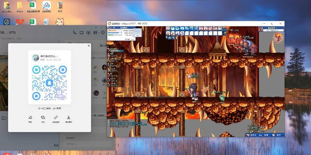Click the boss portrait icon at game's top right
The height and width of the screenshot is (155, 311).
pyautogui.click(x=260, y=29)
